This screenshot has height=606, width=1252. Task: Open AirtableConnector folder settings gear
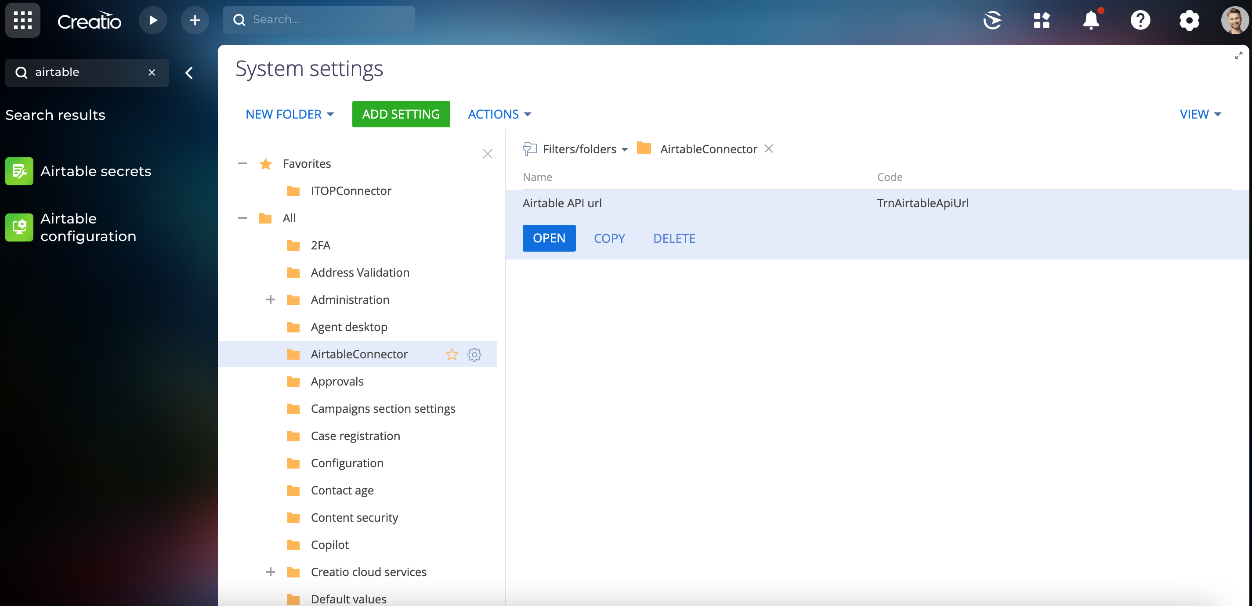pyautogui.click(x=474, y=354)
